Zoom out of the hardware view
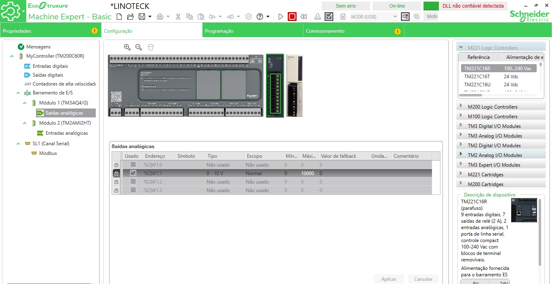Screen dimensions: 552x284 [139, 47]
